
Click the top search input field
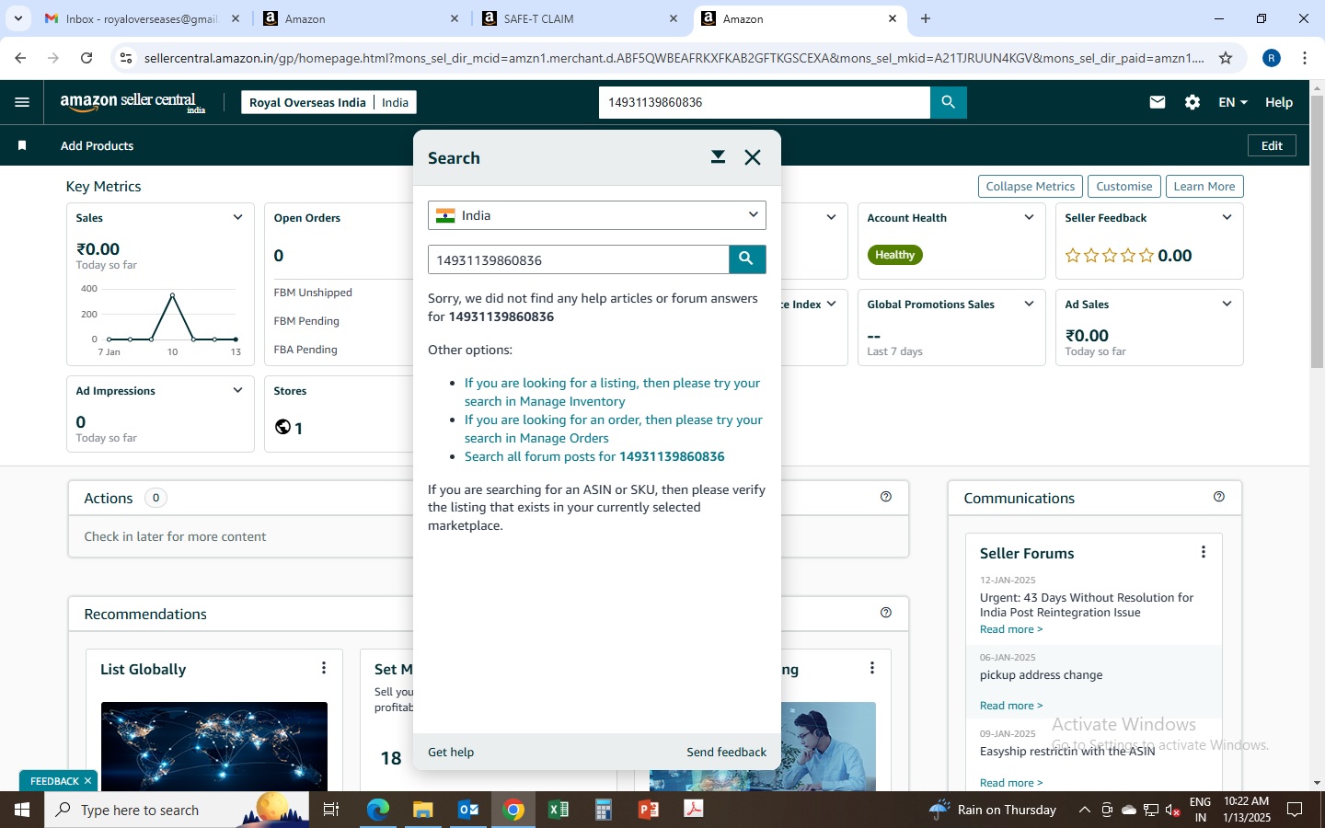pyautogui.click(x=765, y=102)
